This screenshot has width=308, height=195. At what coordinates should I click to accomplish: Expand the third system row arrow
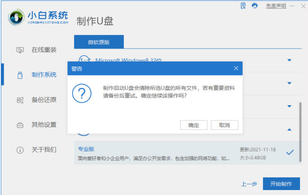pos(289,106)
